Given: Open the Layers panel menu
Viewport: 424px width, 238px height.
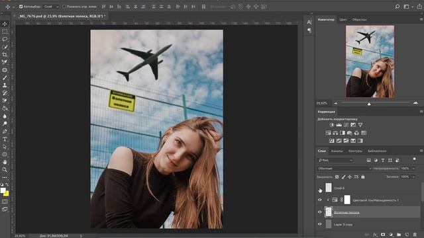Looking at the screenshot, I should click(421, 151).
